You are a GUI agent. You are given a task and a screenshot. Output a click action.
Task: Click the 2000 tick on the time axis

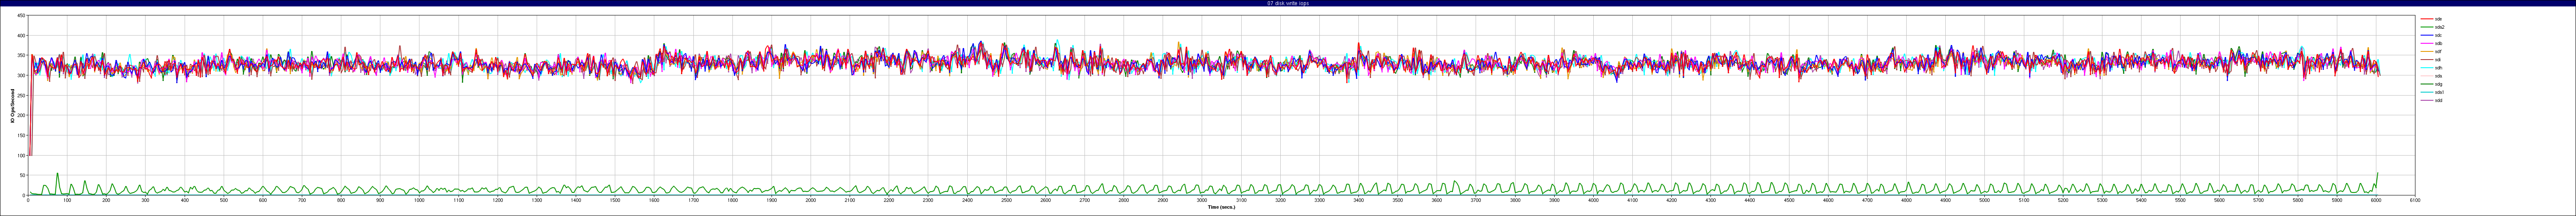(x=811, y=200)
